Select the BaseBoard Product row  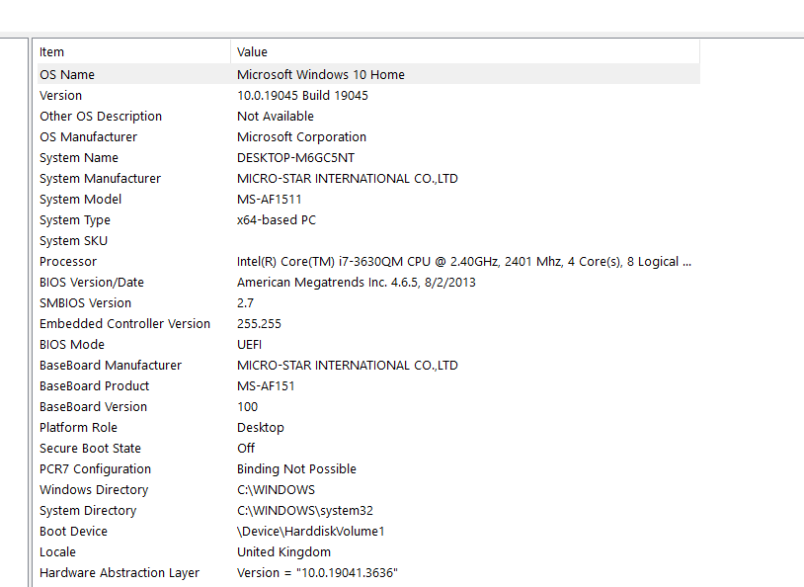pyautogui.click(x=368, y=385)
